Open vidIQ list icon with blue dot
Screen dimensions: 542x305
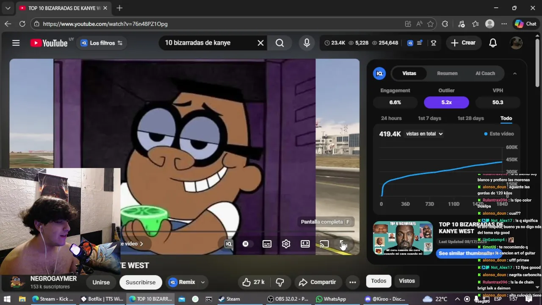(420, 43)
